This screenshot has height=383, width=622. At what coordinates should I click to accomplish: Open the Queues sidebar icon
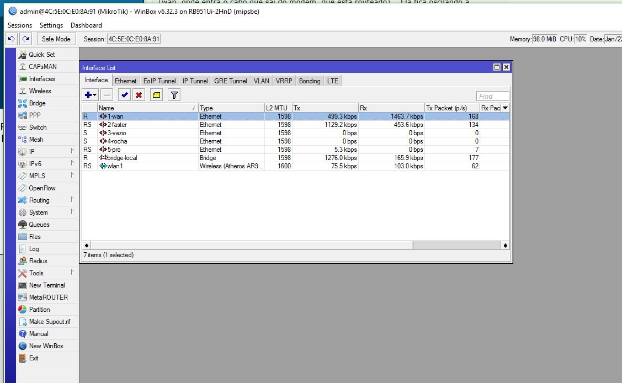(22, 225)
